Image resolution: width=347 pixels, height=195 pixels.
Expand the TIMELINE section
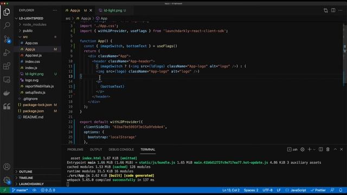[x=26, y=178]
